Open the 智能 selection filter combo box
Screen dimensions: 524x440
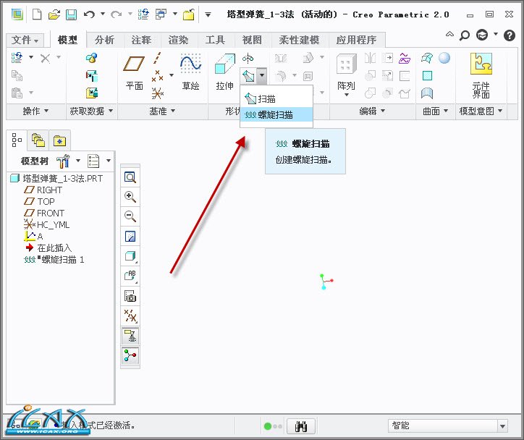coord(447,426)
